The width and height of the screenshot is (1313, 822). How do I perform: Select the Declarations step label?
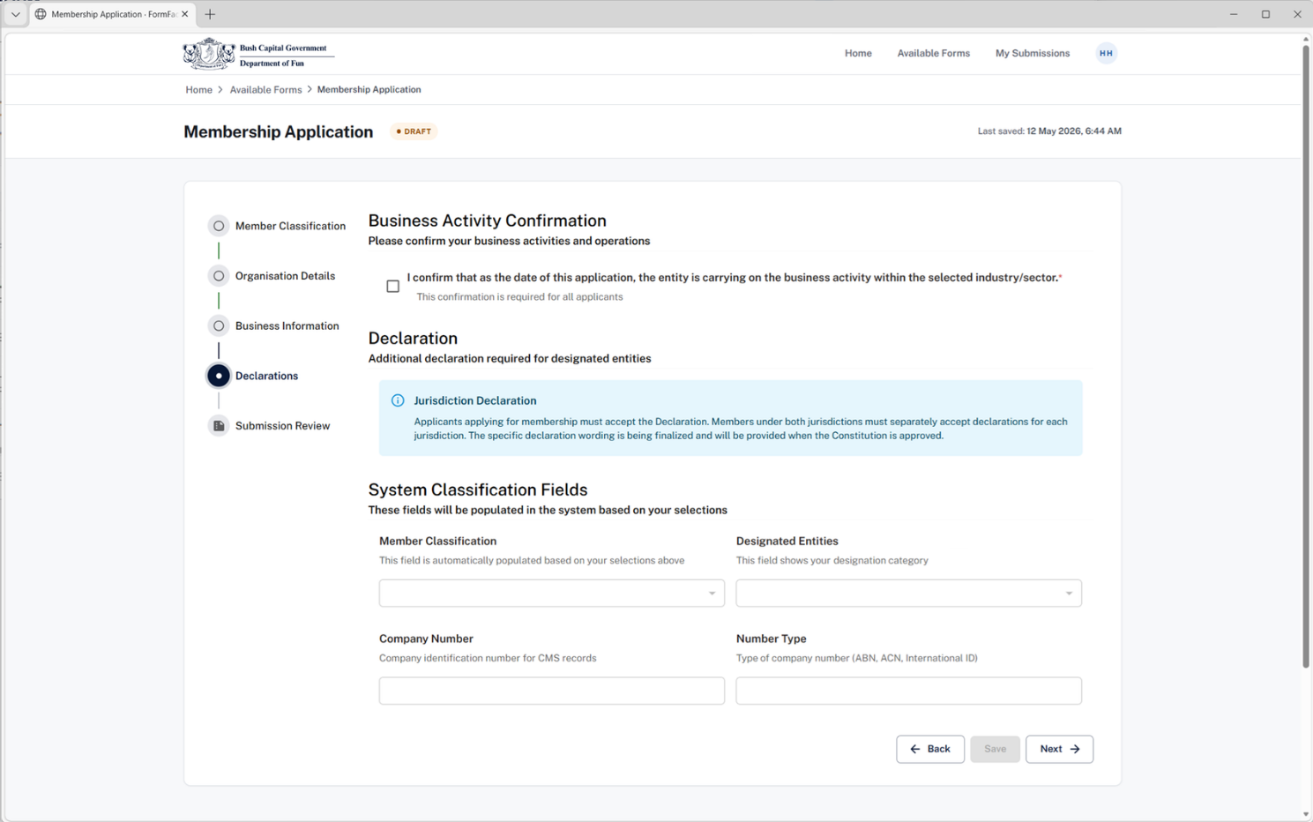266,376
